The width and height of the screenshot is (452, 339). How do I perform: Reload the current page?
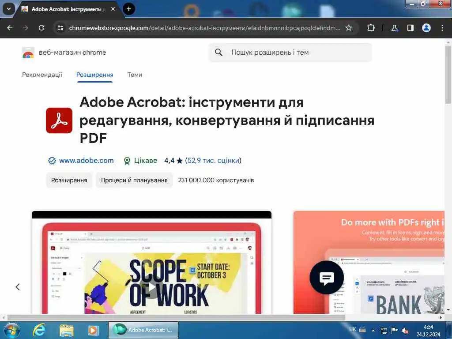pyautogui.click(x=41, y=28)
